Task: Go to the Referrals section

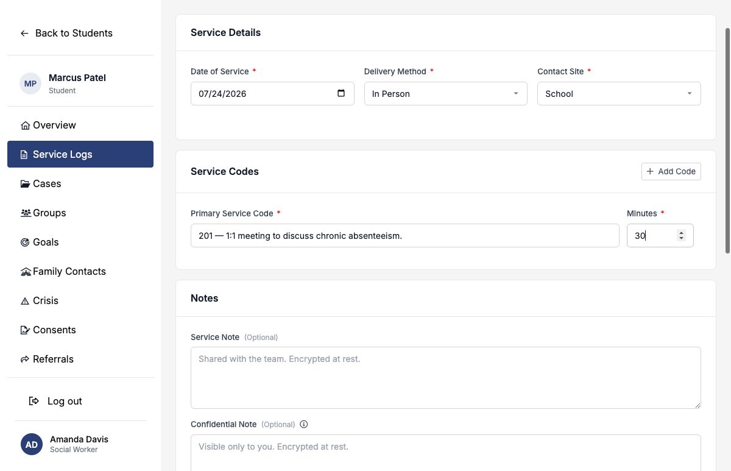Action: coord(80,359)
